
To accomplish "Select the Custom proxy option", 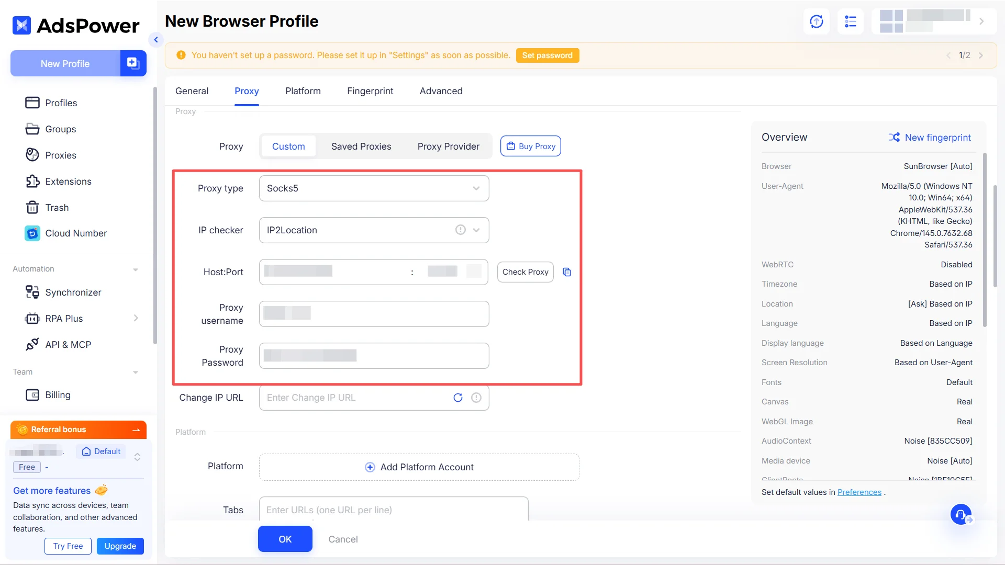I will [288, 146].
